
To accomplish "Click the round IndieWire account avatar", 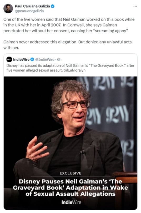I will click(x=9, y=59).
